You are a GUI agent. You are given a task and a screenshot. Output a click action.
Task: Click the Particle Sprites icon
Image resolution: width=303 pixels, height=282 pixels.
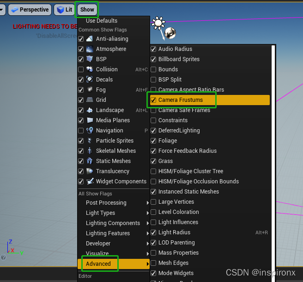(x=90, y=141)
